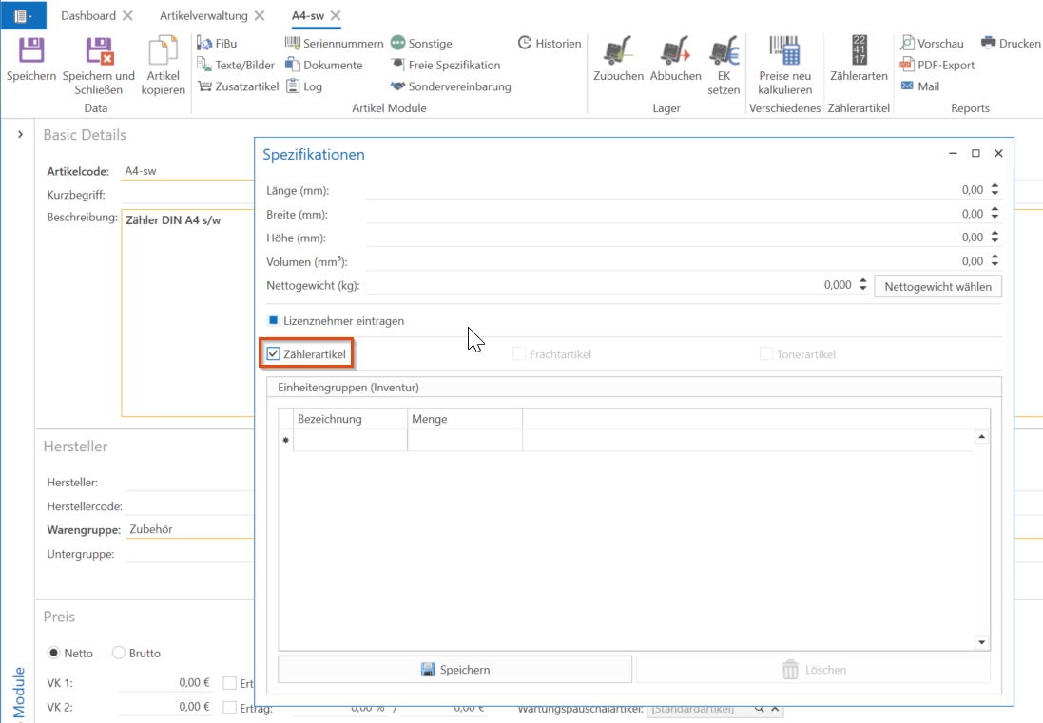Open Zusatzartikel module
Viewport: 1043px width, 723px height.
[x=238, y=86]
